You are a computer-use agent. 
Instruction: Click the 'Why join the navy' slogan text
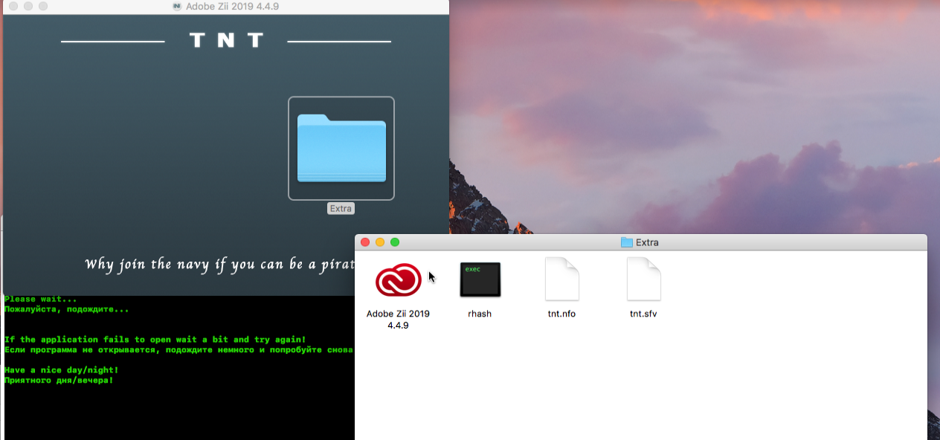[x=219, y=265]
